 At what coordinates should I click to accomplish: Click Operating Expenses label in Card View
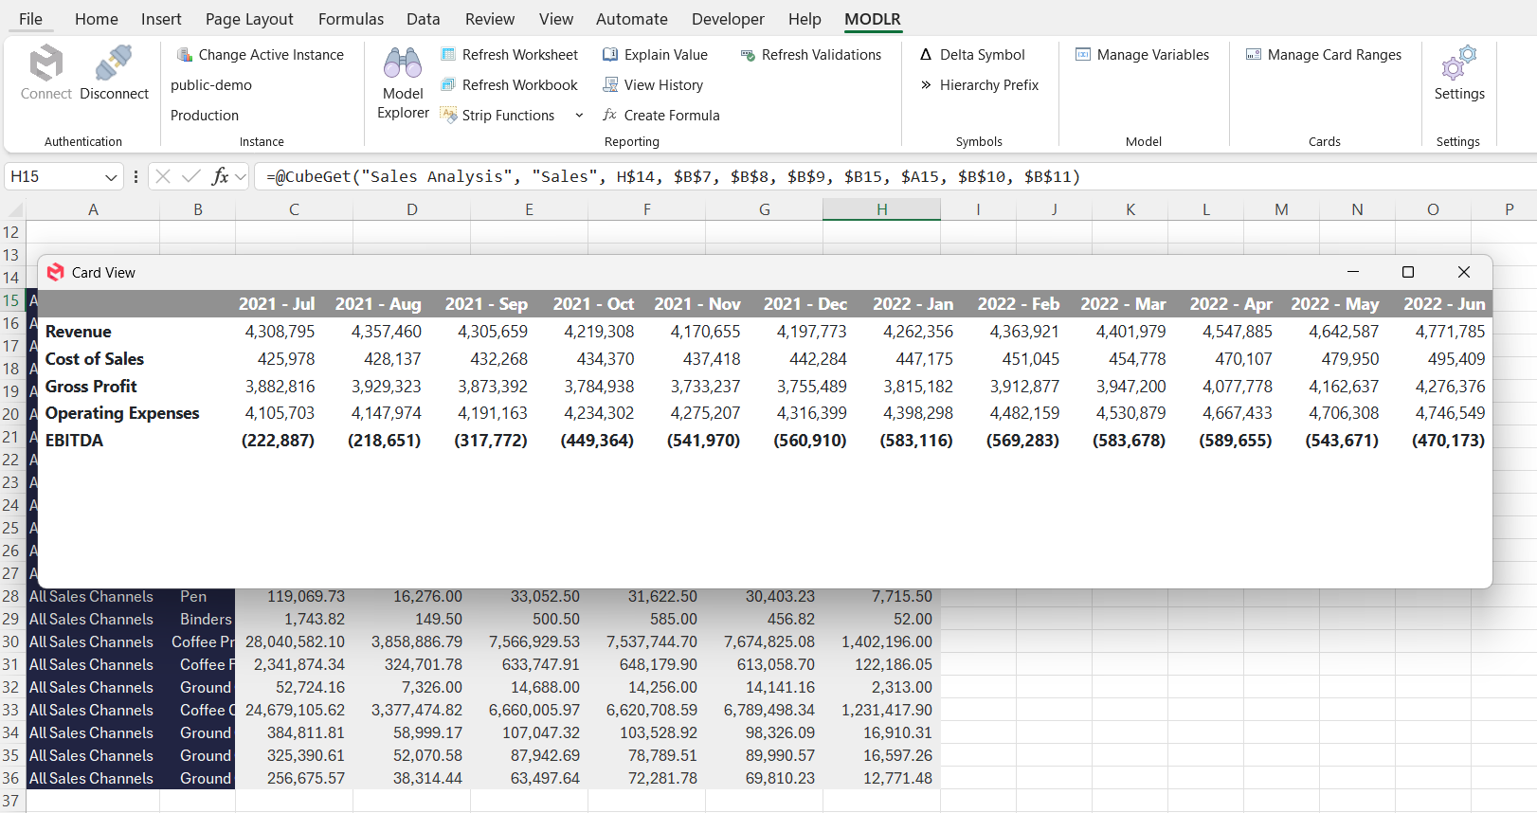(122, 413)
